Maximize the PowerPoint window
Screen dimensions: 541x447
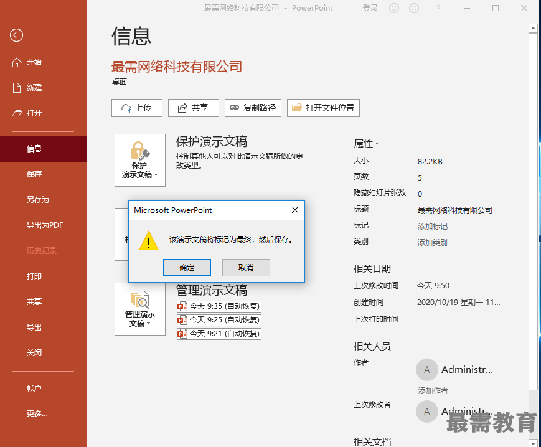point(496,8)
